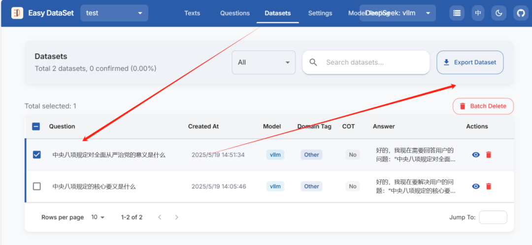532x245 pixels.
Task: Click the Created At column header
Action: [203, 127]
